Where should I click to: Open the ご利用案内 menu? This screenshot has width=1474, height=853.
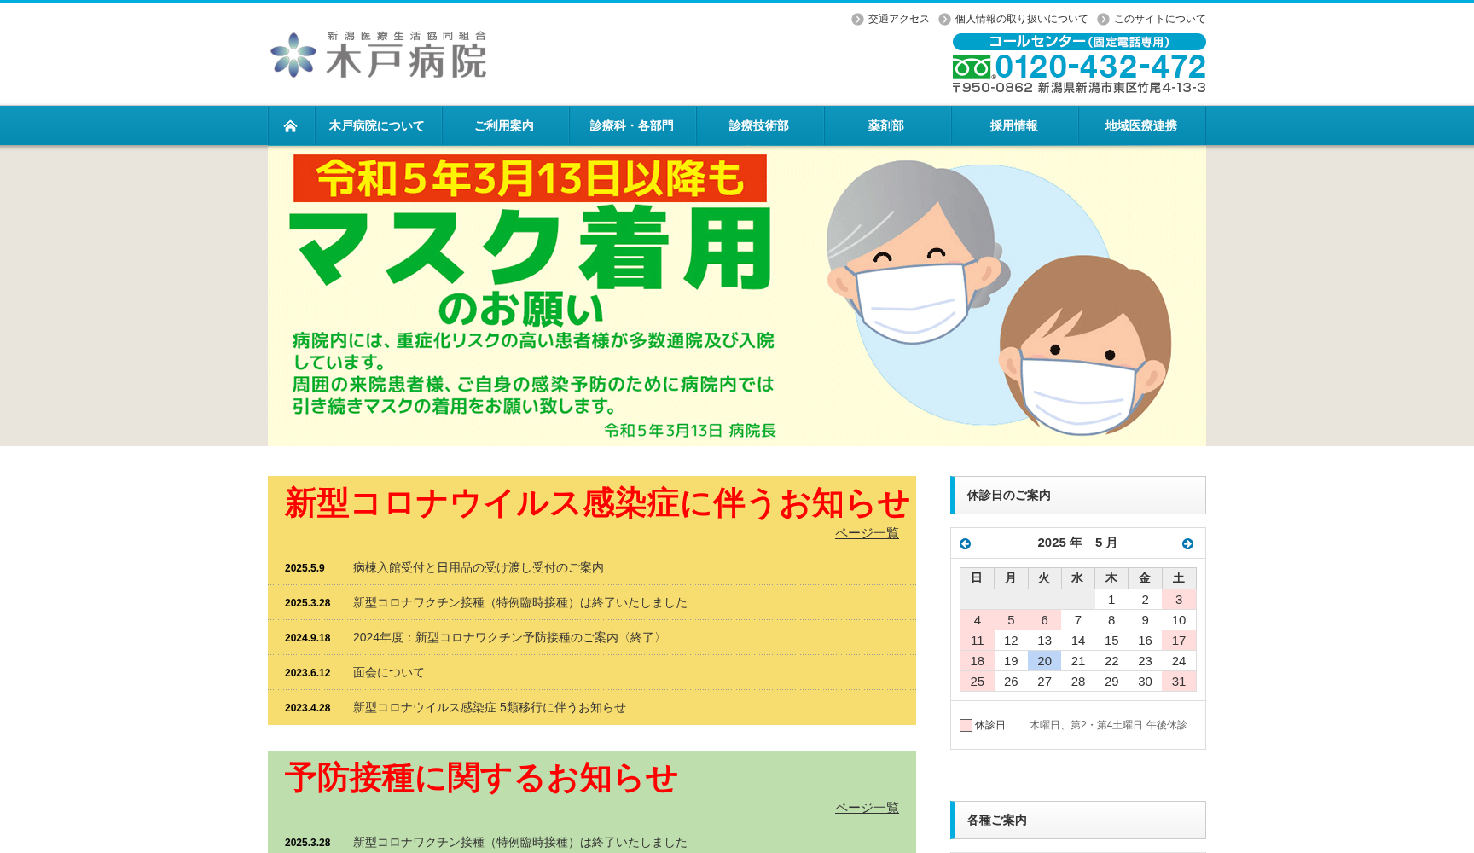click(x=504, y=125)
